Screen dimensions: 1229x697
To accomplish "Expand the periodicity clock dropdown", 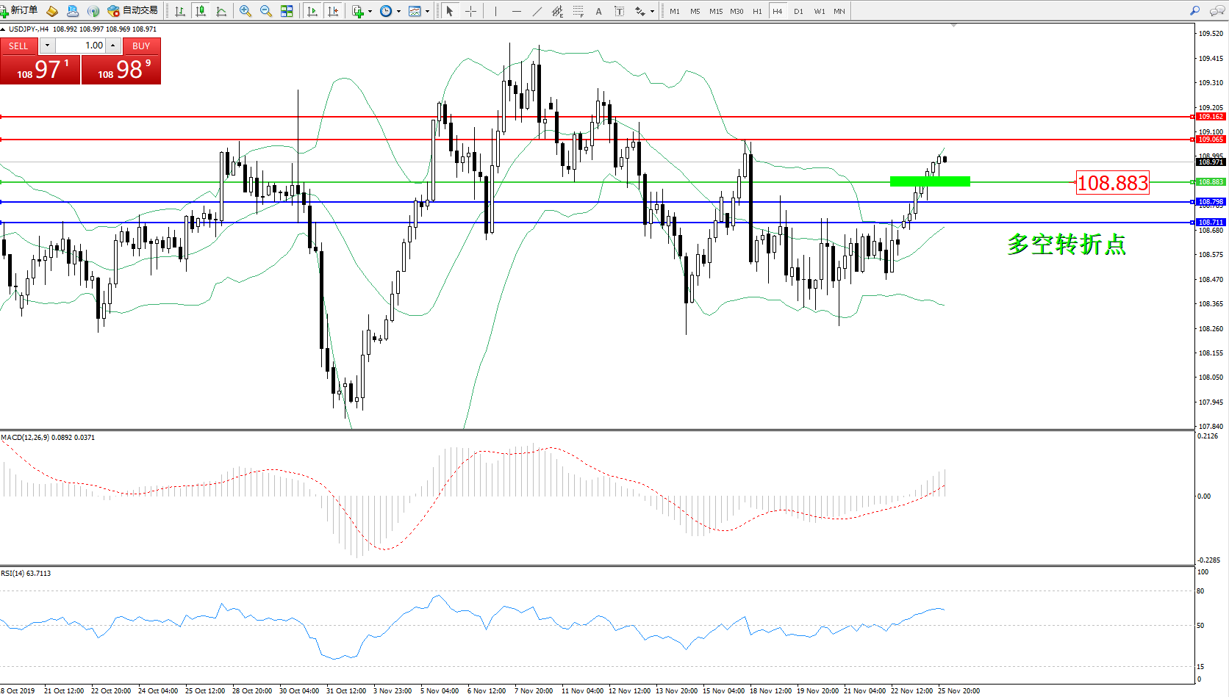I will [x=398, y=11].
